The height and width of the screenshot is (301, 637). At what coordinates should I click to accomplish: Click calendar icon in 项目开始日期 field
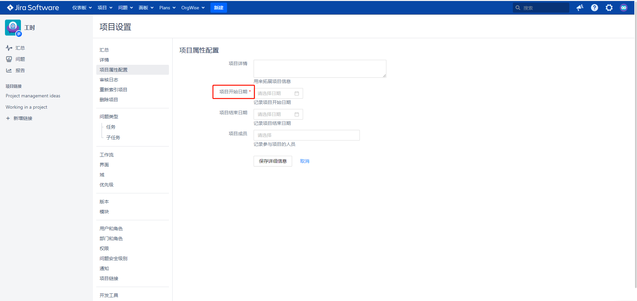tap(297, 93)
